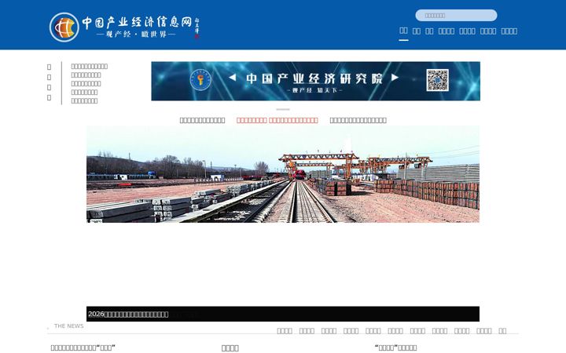Viewport: 566px width, 353px height.
Task: Open the bottom headline beginning with a quoted phrase
Action: [395, 348]
